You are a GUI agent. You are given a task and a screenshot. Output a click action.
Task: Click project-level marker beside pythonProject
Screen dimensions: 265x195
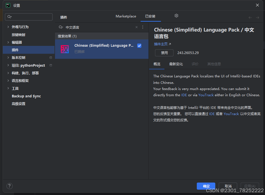click(51, 65)
